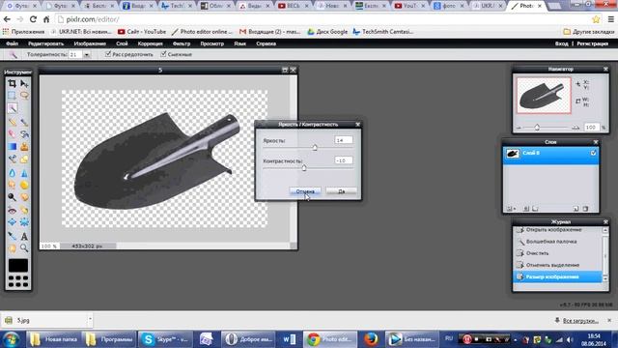Select the Clone Stamp tool

[24, 146]
